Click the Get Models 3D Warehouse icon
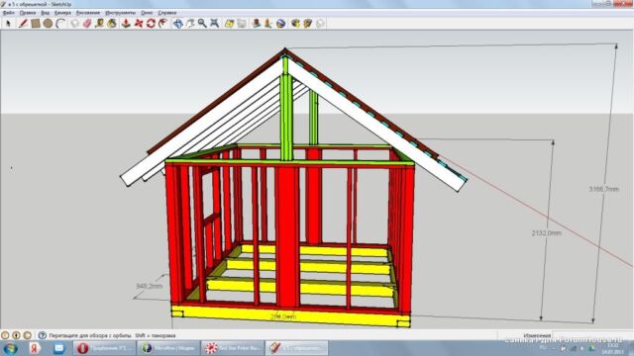 click(295, 24)
